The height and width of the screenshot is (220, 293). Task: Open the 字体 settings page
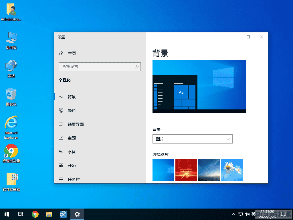point(100,152)
